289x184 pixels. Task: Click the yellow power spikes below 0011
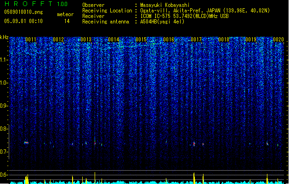tap(27, 179)
